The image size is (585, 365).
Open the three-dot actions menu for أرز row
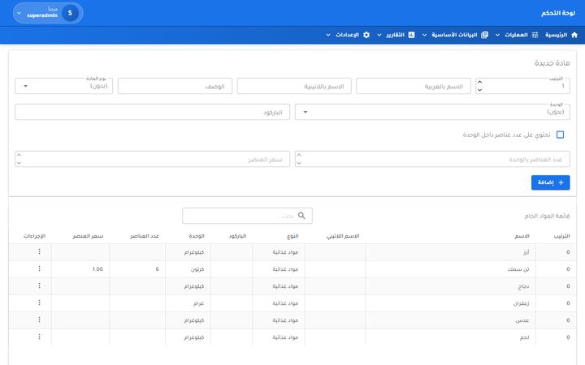(39, 251)
